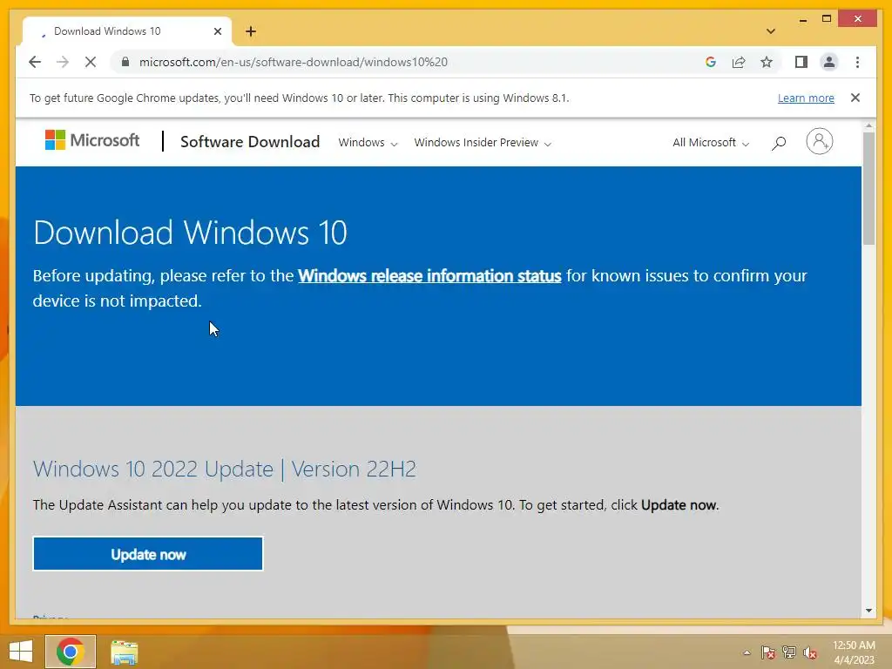Open the Action Center flag icon
The image size is (892, 669).
(x=768, y=652)
